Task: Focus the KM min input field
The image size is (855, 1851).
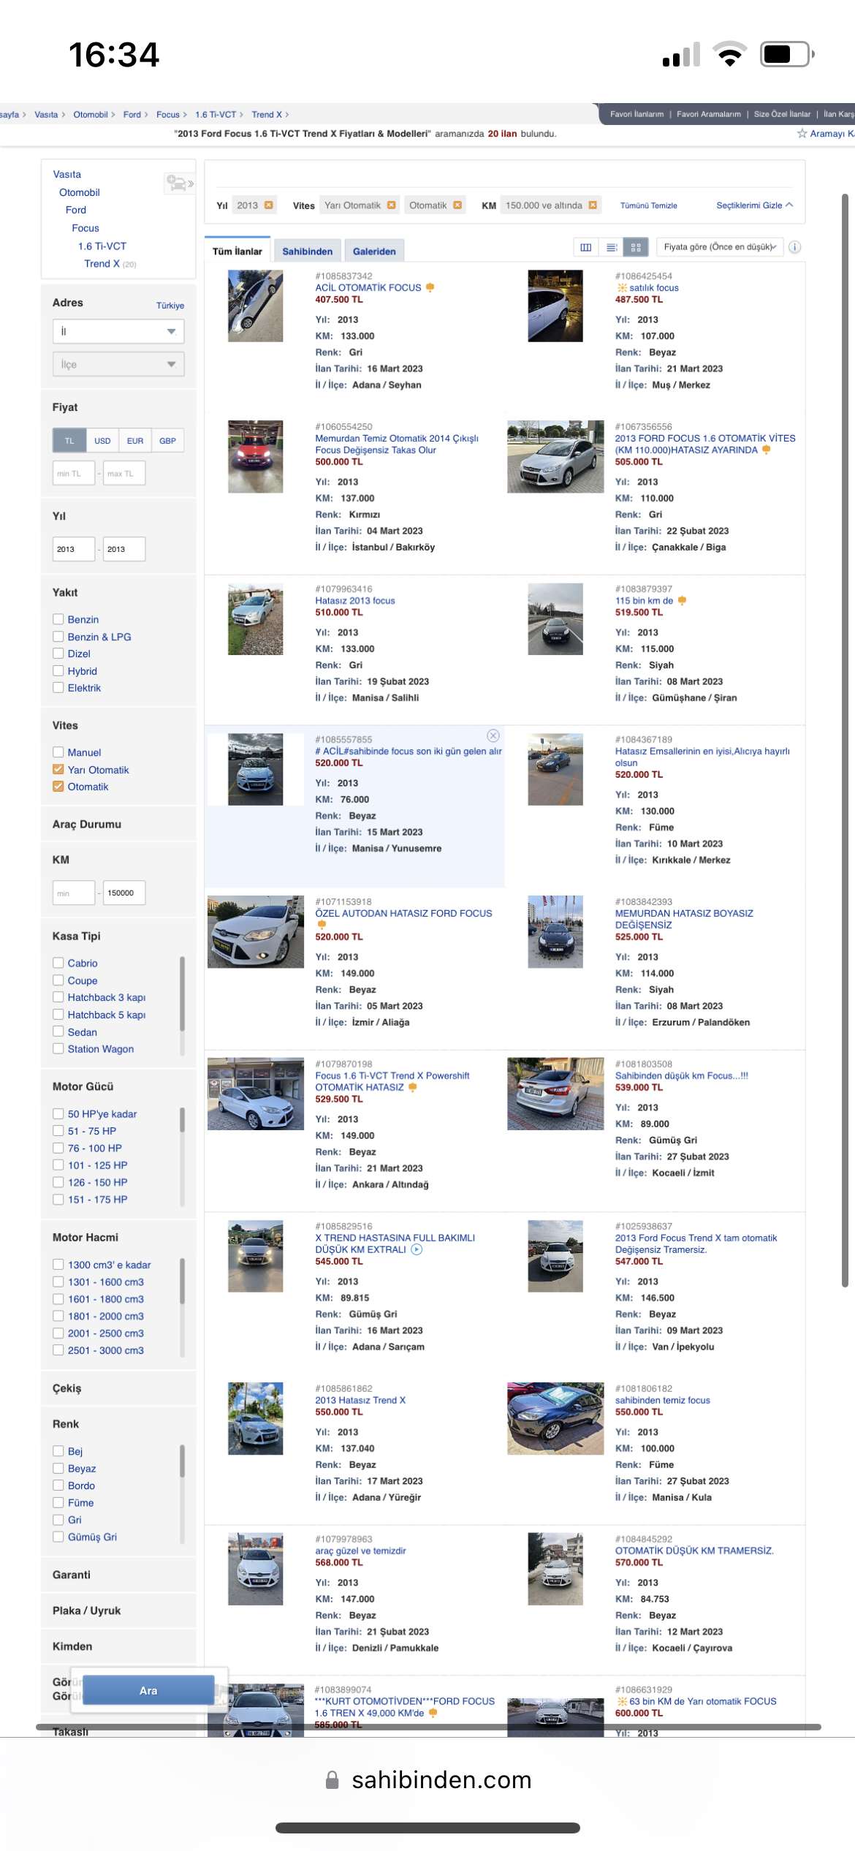Action: tap(74, 893)
